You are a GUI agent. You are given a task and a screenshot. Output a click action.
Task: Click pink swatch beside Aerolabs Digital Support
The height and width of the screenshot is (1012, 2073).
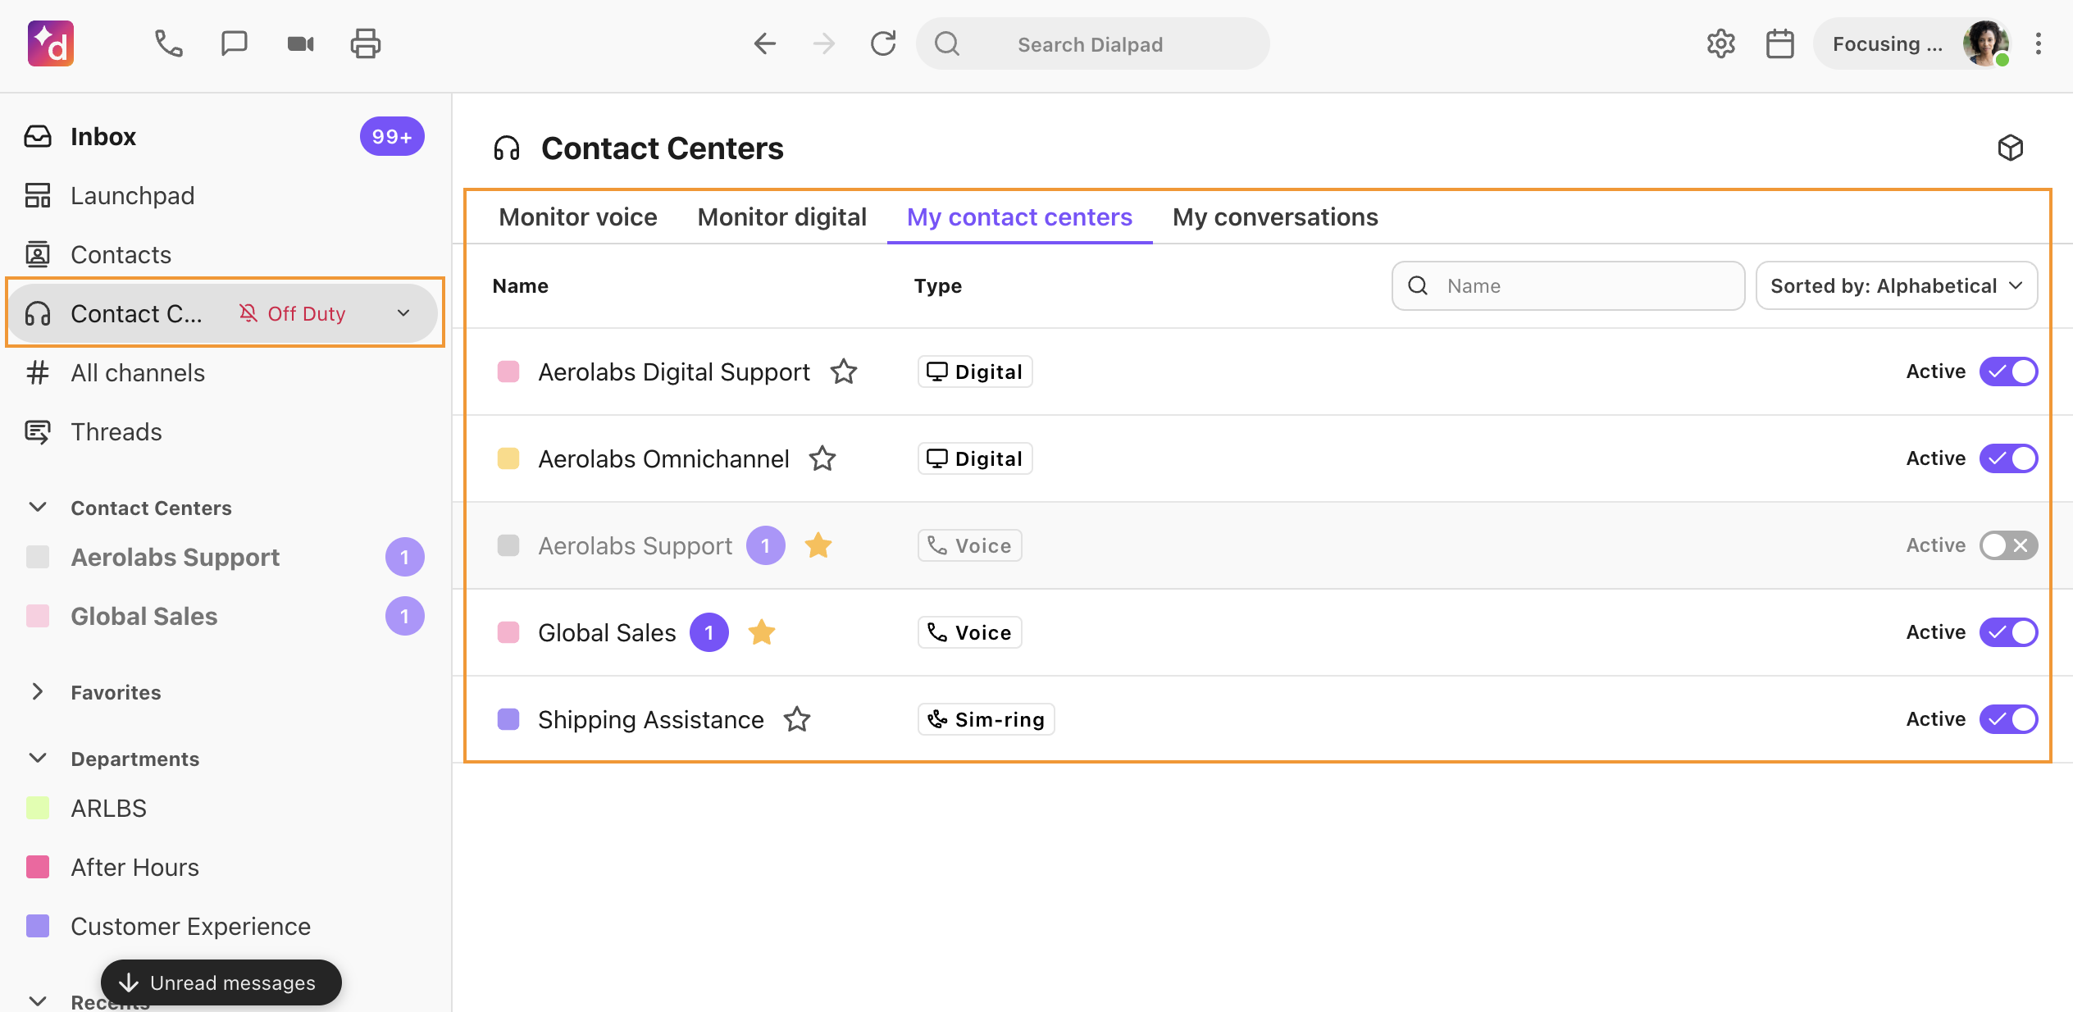tap(508, 372)
